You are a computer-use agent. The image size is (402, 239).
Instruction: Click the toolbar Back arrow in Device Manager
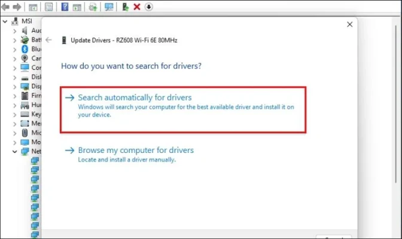coord(5,7)
